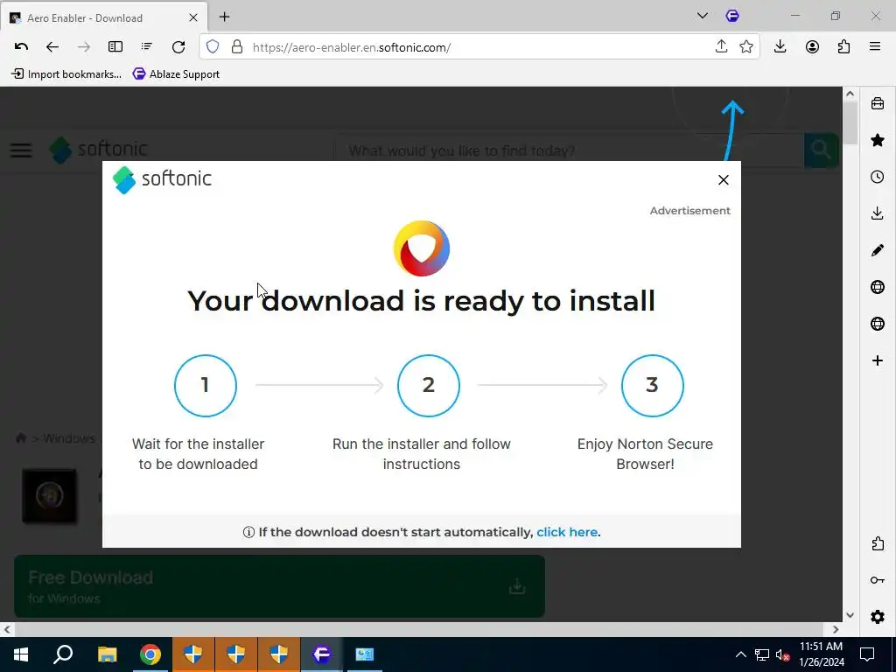Reload the current page

pos(178,47)
